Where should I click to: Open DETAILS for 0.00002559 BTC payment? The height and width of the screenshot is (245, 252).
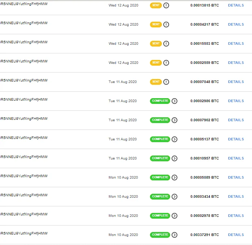click(236, 63)
